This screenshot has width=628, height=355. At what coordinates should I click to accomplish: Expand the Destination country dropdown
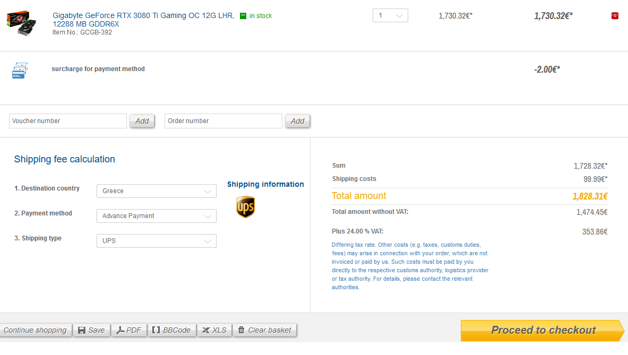tap(156, 191)
